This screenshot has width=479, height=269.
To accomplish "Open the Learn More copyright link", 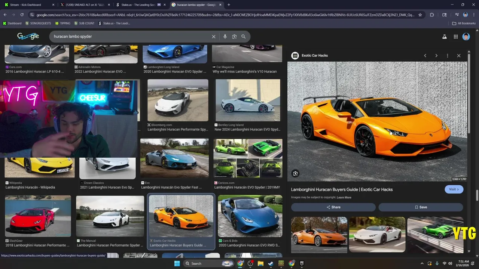I will coord(344,197).
